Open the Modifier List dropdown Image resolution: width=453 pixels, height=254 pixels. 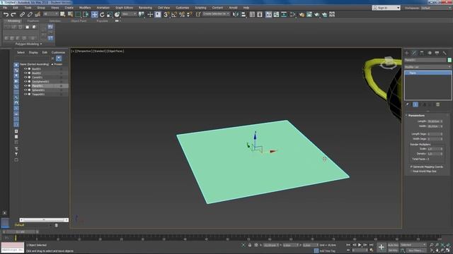[428, 67]
